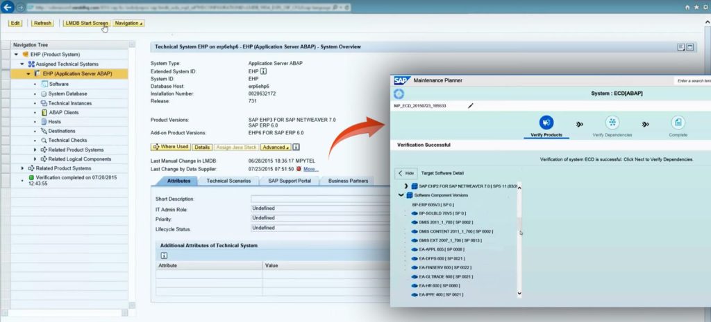Collapse the Software Component Versions node
This screenshot has height=322, width=711.
click(401, 195)
